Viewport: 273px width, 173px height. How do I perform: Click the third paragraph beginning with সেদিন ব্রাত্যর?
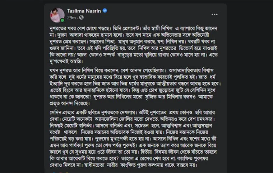[133, 139]
